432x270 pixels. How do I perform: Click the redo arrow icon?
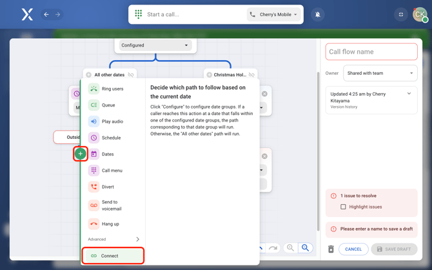click(273, 248)
